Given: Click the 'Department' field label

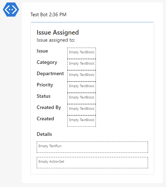Looking at the screenshot, I should click(x=50, y=73).
